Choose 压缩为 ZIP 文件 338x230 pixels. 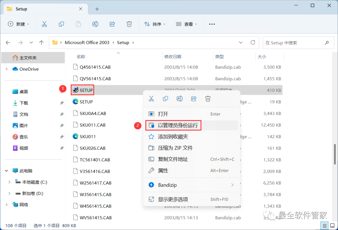192,148
